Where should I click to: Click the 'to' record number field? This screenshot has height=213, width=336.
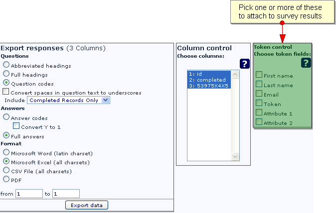coord(66,194)
